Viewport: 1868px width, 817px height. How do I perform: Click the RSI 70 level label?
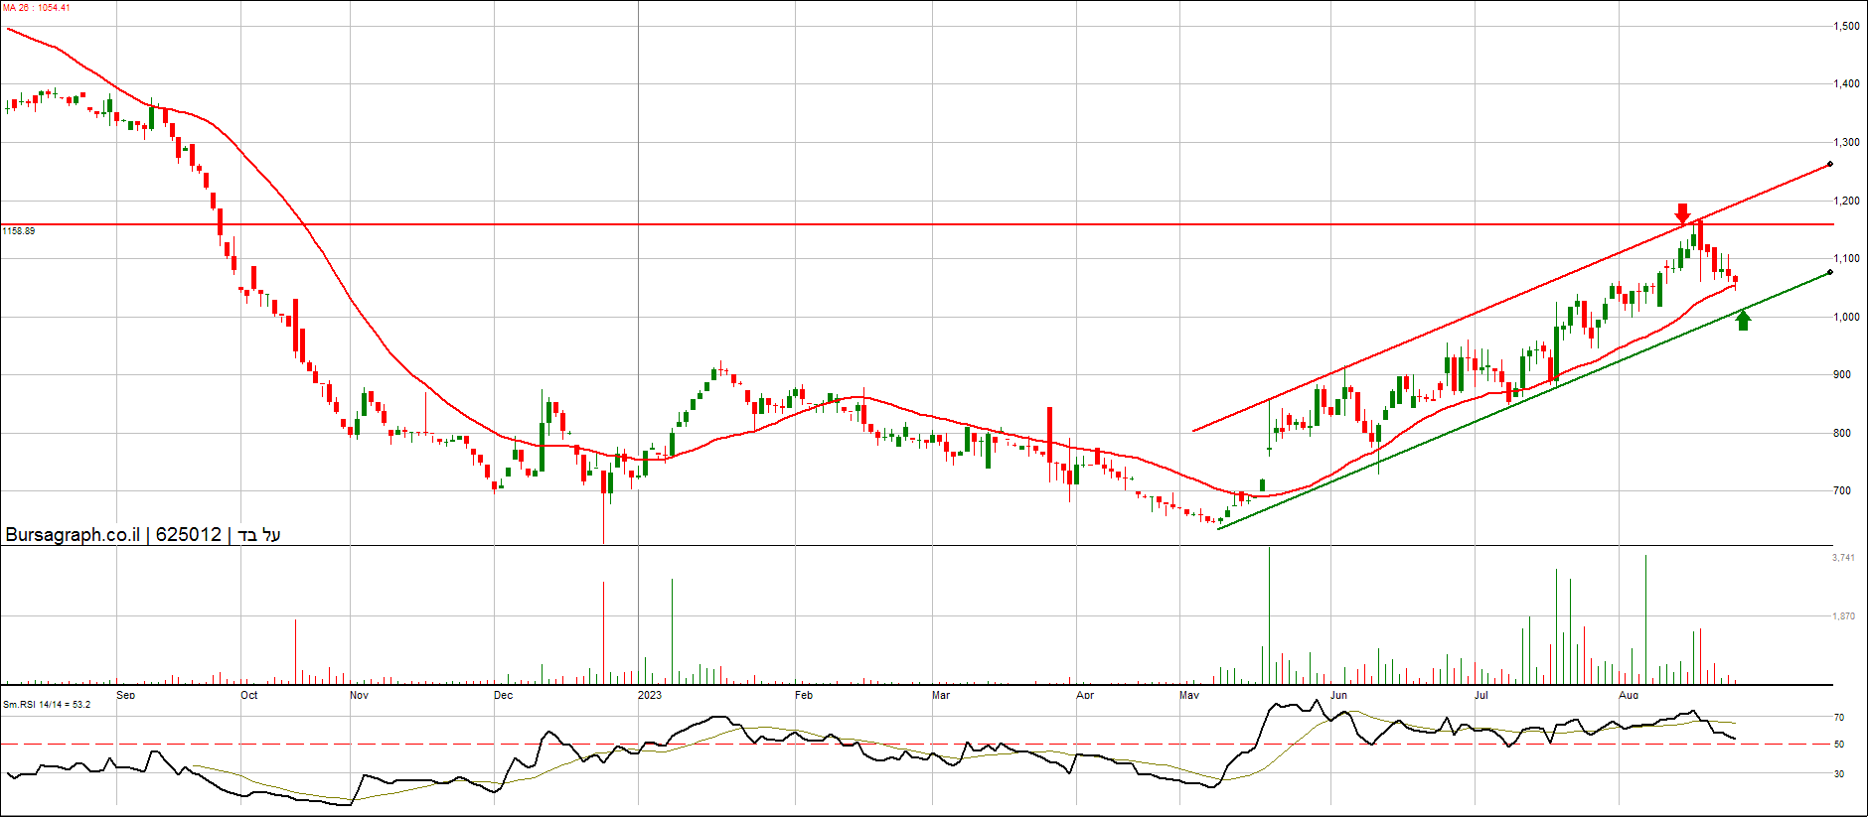[x=1839, y=718]
